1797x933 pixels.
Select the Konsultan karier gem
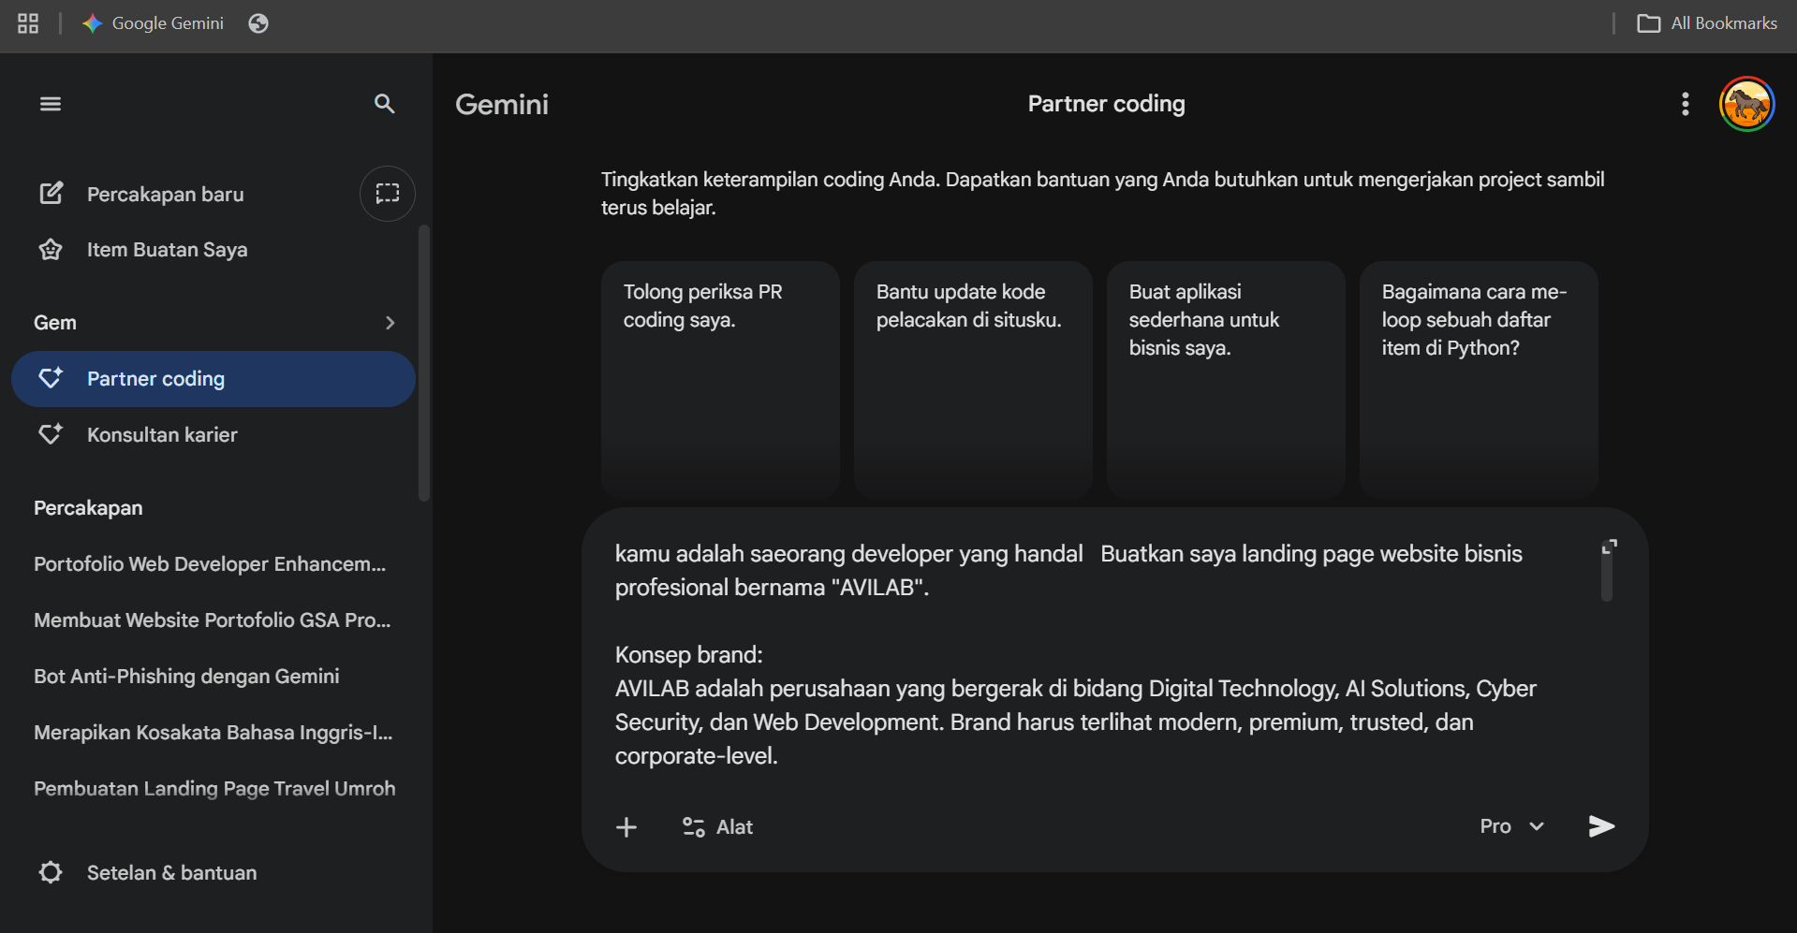pyautogui.click(x=161, y=434)
